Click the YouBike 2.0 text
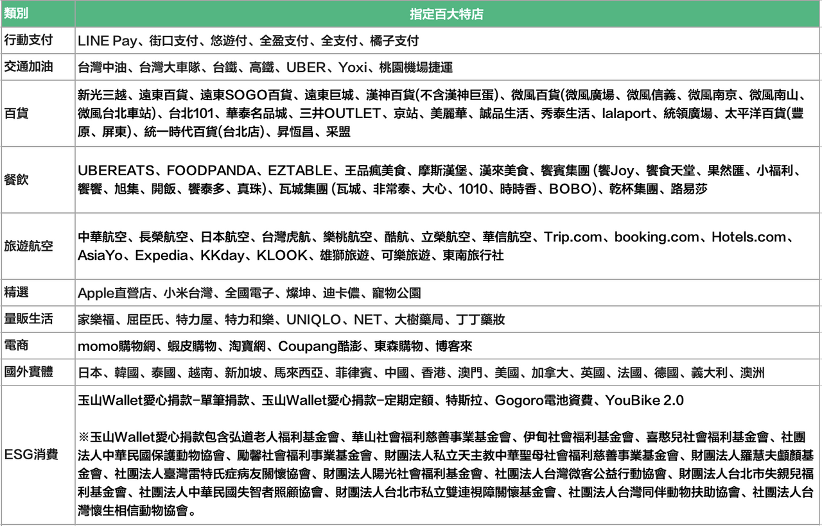The height and width of the screenshot is (526, 822). point(644,401)
